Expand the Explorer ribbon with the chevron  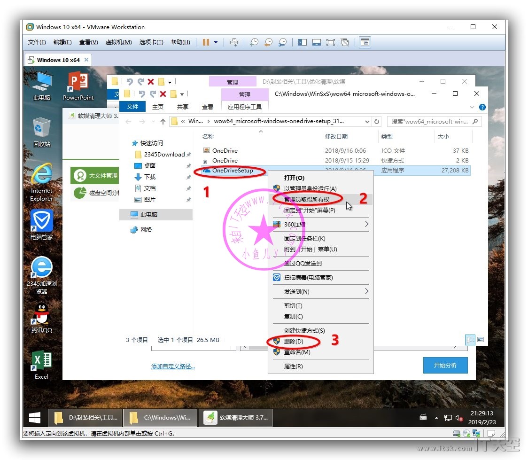472,107
